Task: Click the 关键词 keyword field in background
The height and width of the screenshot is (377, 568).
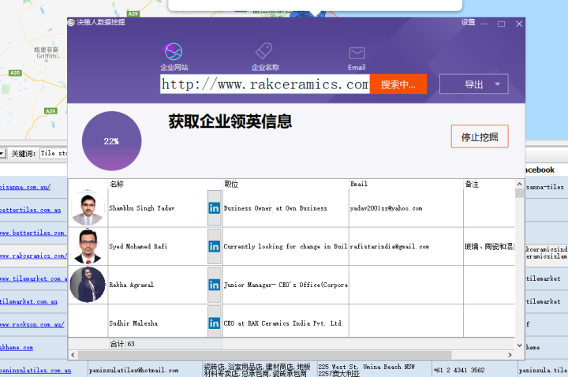Action: [54, 153]
